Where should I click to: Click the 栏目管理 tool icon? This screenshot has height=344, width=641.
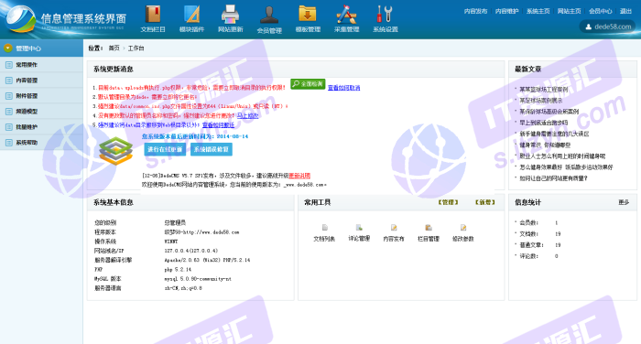(x=429, y=228)
